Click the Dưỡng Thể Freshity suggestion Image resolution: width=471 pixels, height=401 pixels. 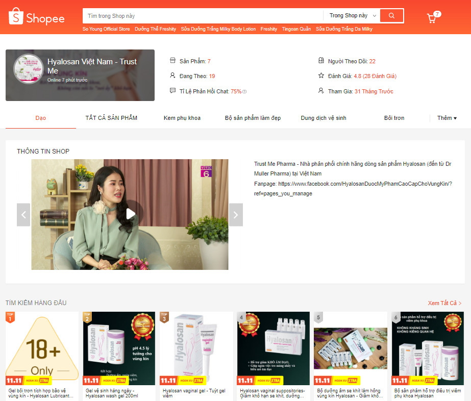pos(155,29)
